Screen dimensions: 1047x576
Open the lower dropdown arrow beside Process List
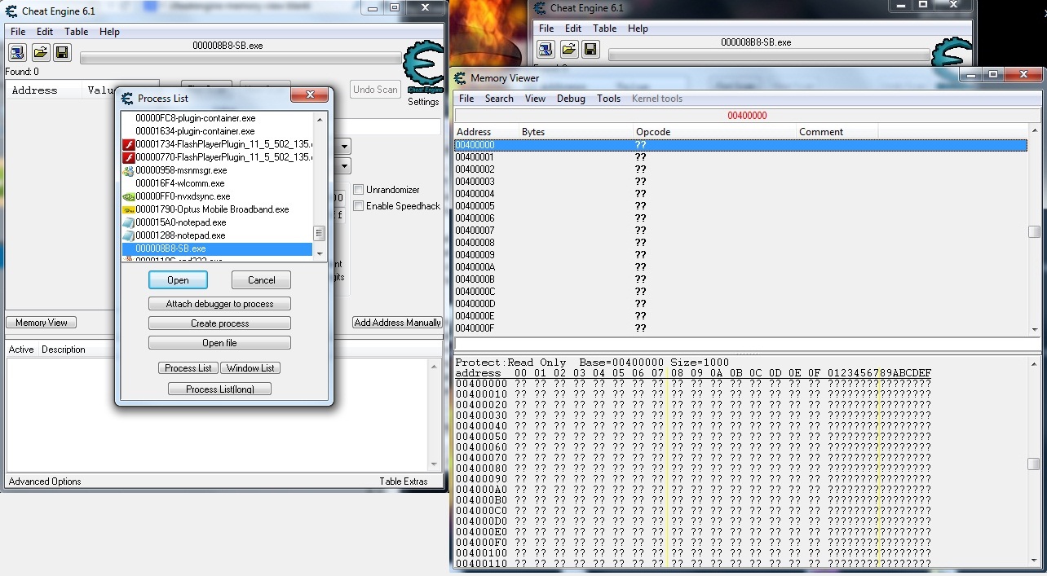(344, 166)
